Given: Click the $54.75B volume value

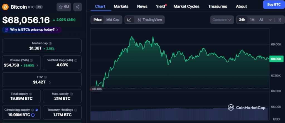Looking at the screenshot, I should click(11, 65).
